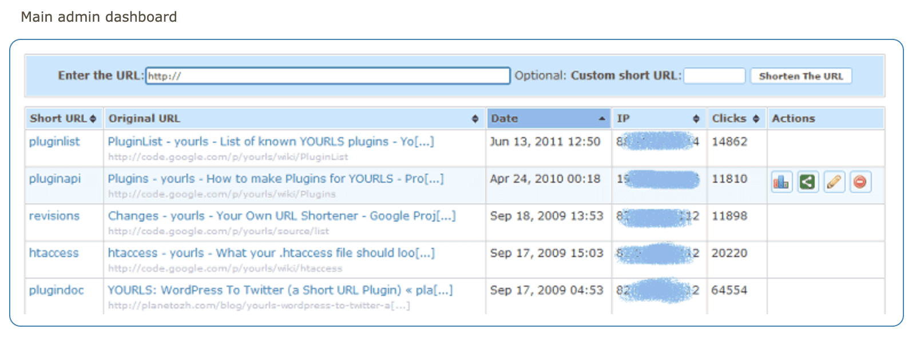Image resolution: width=920 pixels, height=345 pixels.
Task: Click the red delete icon for pluginapi
Action: (860, 182)
